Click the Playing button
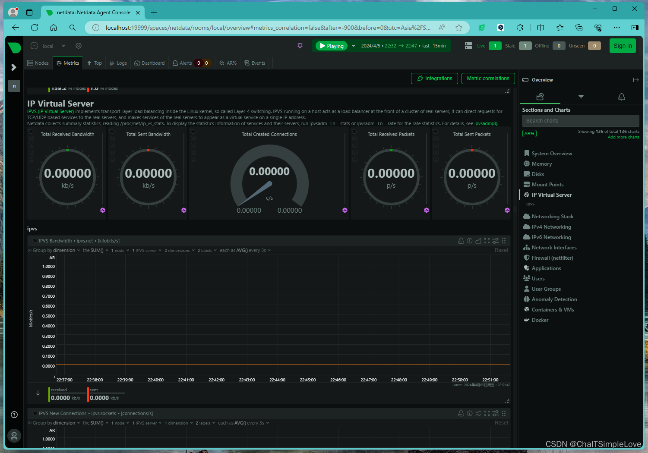The width and height of the screenshot is (648, 453). tap(332, 46)
